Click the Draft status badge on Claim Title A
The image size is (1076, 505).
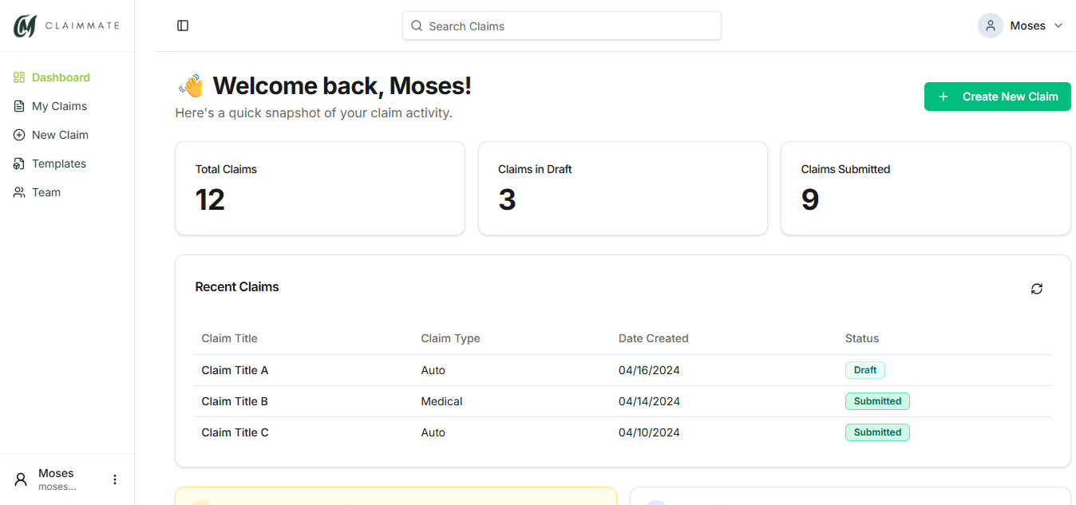(x=864, y=369)
